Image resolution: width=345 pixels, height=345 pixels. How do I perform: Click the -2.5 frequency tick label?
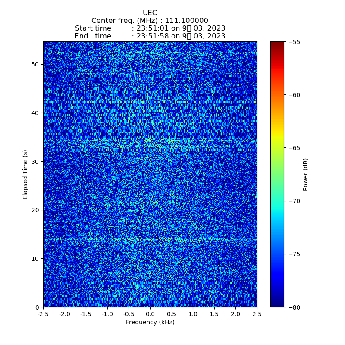coord(43,314)
